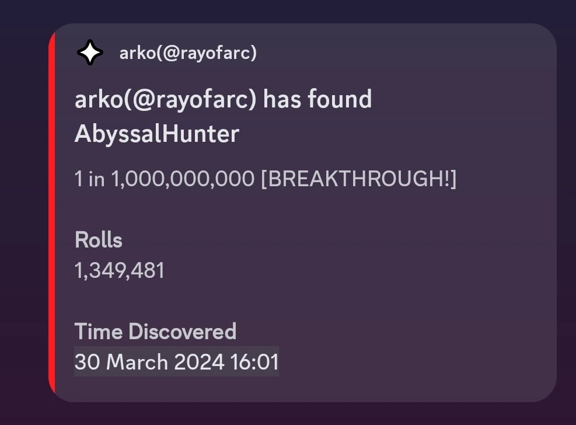Click the year 2024 in the timestamp
The height and width of the screenshot is (425, 576).
(x=200, y=362)
